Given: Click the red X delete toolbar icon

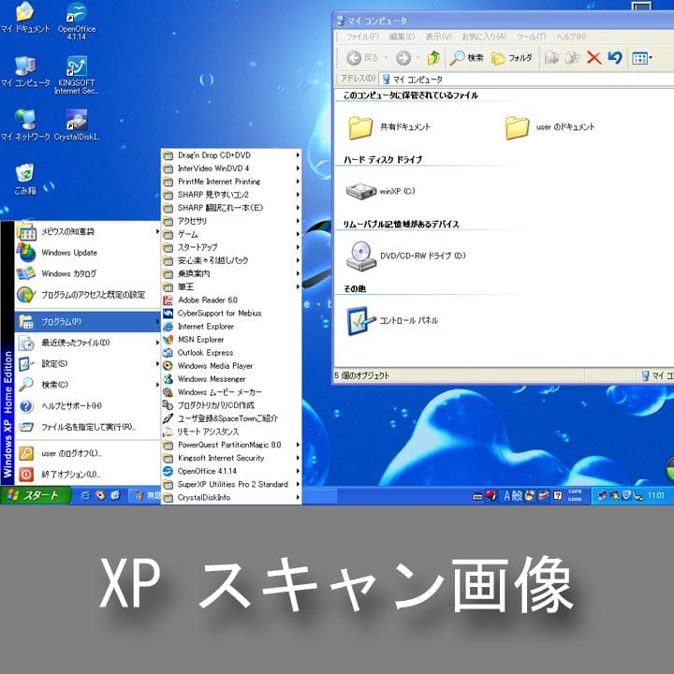Looking at the screenshot, I should tap(593, 58).
